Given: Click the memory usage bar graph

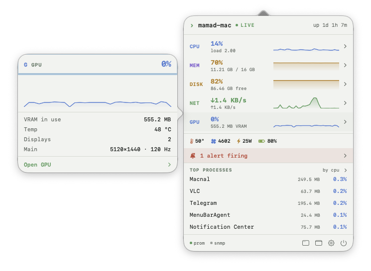Looking at the screenshot, I should click(x=306, y=66).
